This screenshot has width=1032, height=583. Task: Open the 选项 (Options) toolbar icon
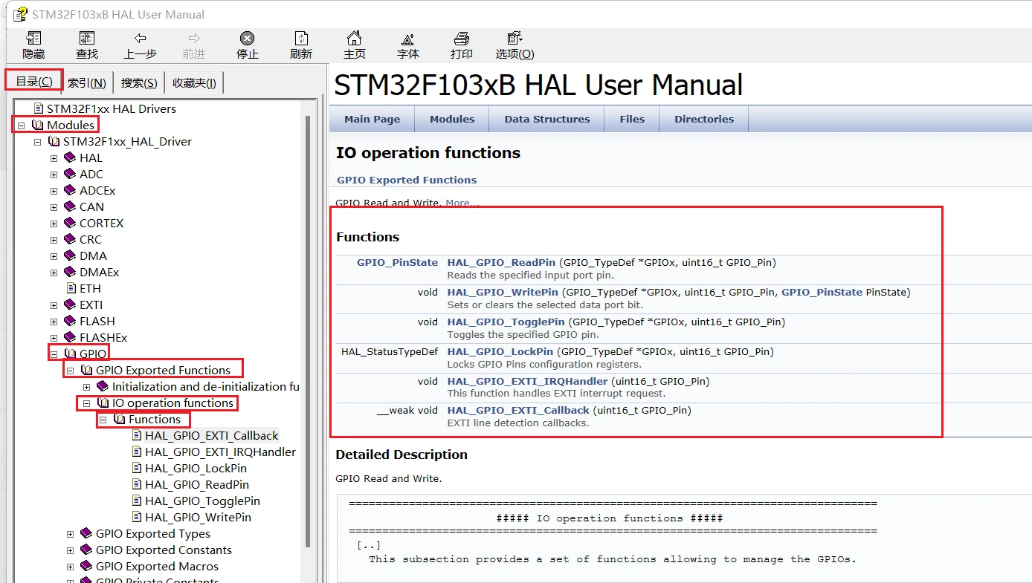(515, 39)
